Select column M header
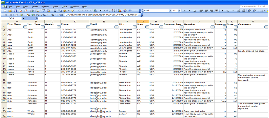The width and height of the screenshot is (269, 118). coord(253,21)
